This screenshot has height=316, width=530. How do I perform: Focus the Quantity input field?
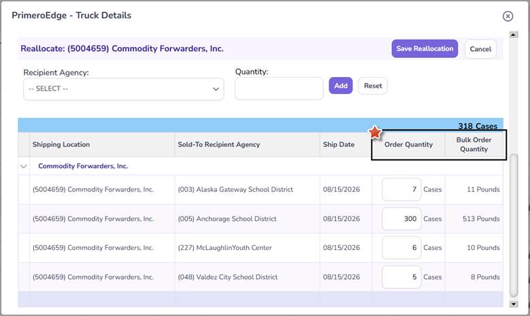[279, 89]
